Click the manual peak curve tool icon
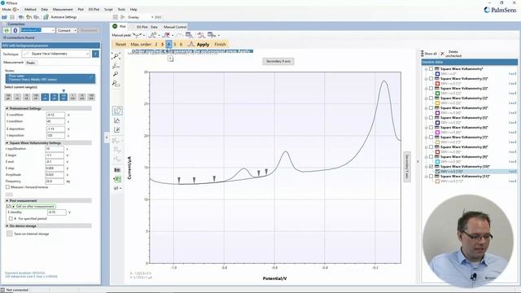Image resolution: width=521 pixels, height=293 pixels. [137, 35]
